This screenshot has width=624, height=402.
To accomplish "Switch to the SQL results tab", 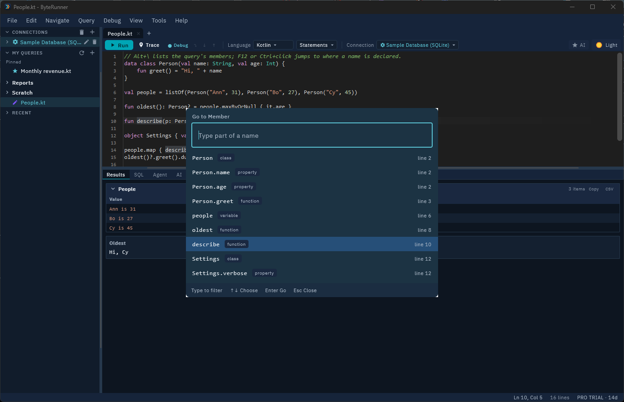I will [x=139, y=175].
